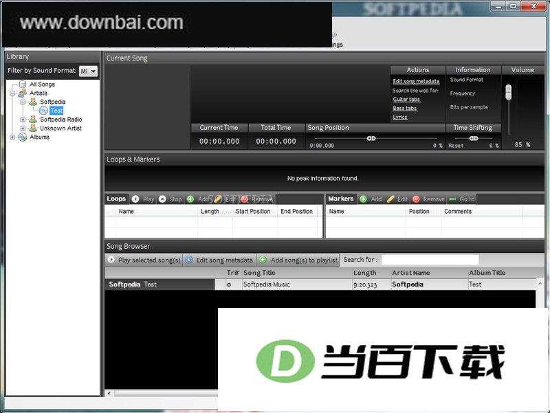Click Reset under Time Shifting
The height and width of the screenshot is (413, 550).
456,146
